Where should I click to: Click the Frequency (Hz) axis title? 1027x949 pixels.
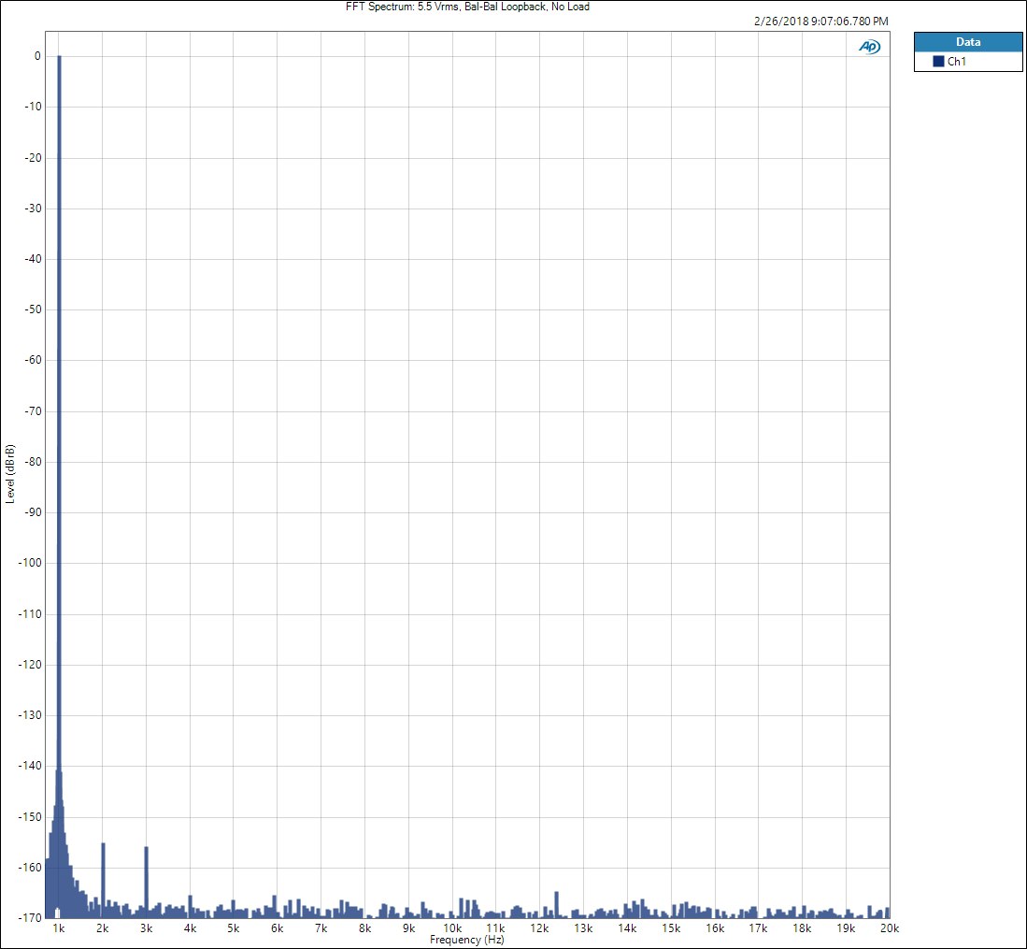[x=466, y=940]
